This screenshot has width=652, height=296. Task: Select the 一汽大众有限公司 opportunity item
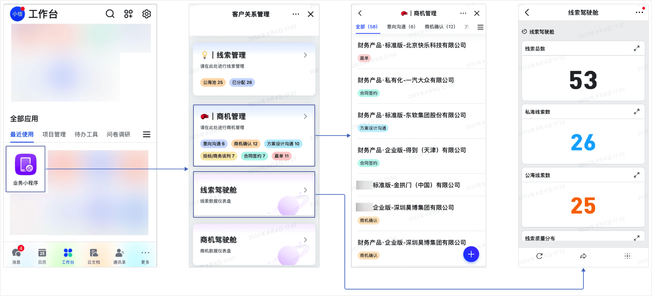(406, 80)
